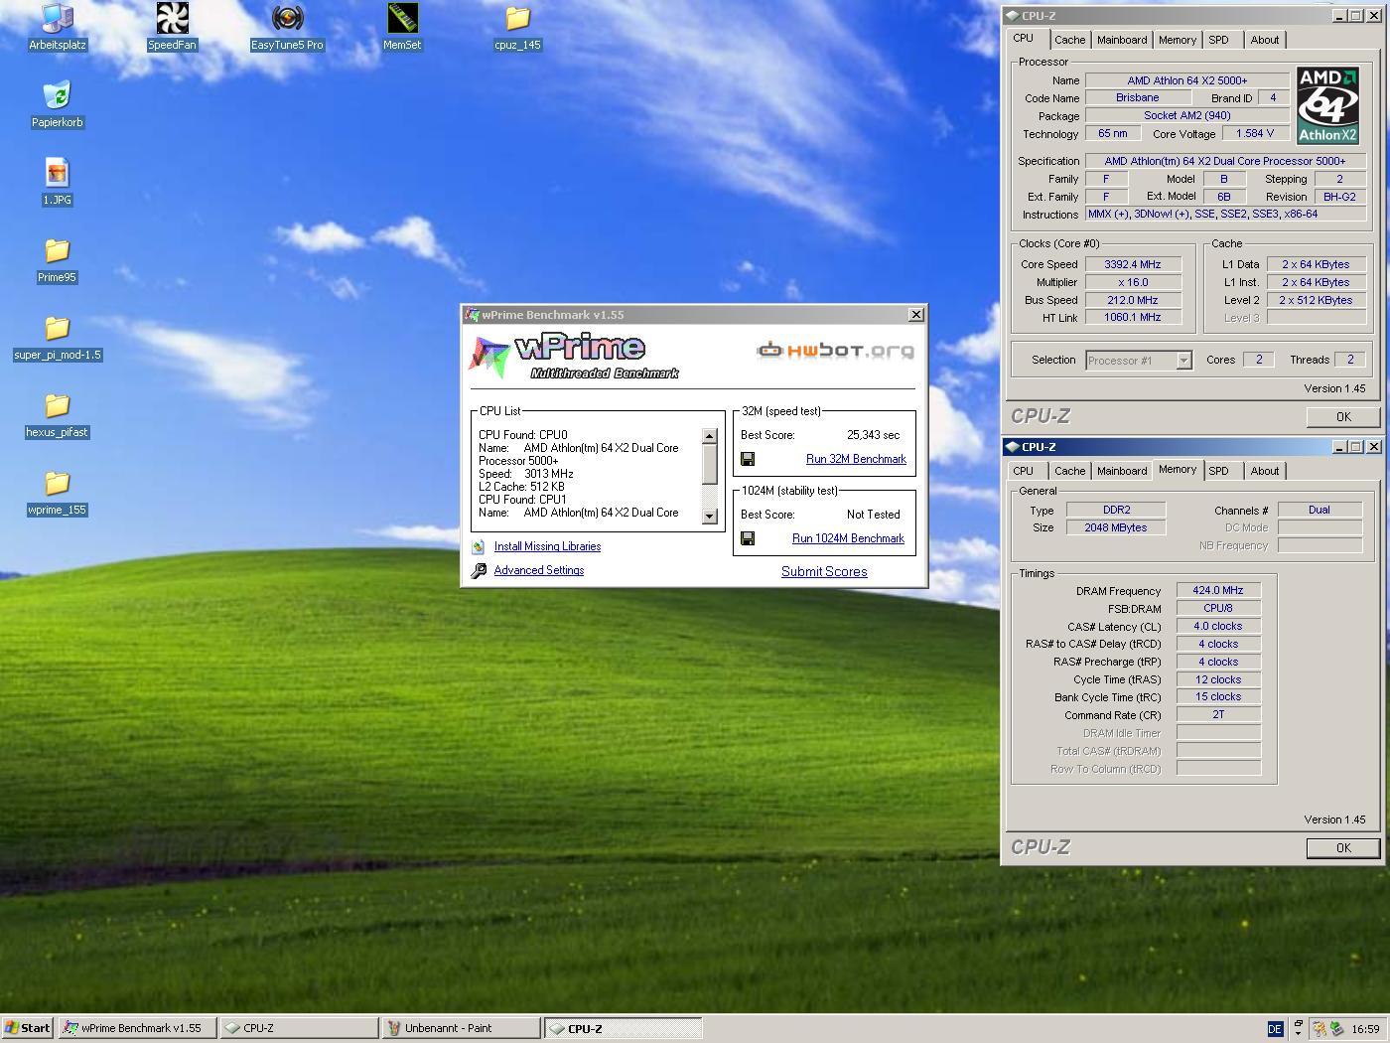The height and width of the screenshot is (1043, 1390).
Task: Click the Multiplier x 16.0 value
Action: pyautogui.click(x=1133, y=282)
